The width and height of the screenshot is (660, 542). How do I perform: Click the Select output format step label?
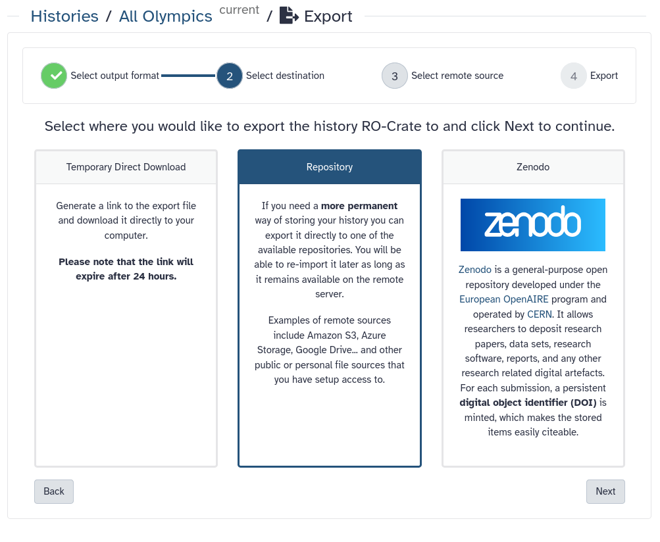(x=114, y=76)
